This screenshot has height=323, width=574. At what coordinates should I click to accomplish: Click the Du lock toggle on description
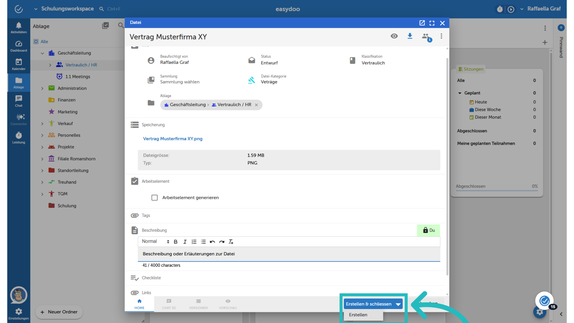(x=428, y=230)
